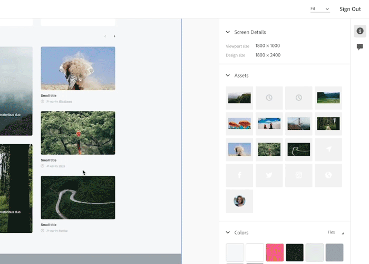Click 'Small title' under the elephant image
Screen dimensions: 369x264
[x=48, y=96]
